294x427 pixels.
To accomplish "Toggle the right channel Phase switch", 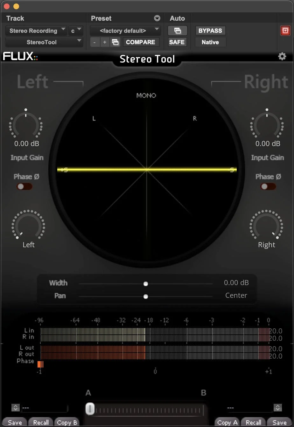I will coord(268,186).
